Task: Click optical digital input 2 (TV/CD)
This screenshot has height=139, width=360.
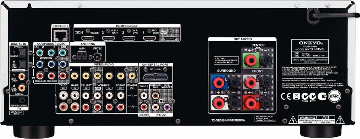Action: pyautogui.click(x=22, y=64)
